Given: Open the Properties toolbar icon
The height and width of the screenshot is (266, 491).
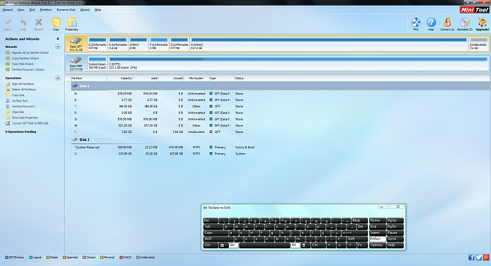Looking at the screenshot, I should pyautogui.click(x=72, y=24).
